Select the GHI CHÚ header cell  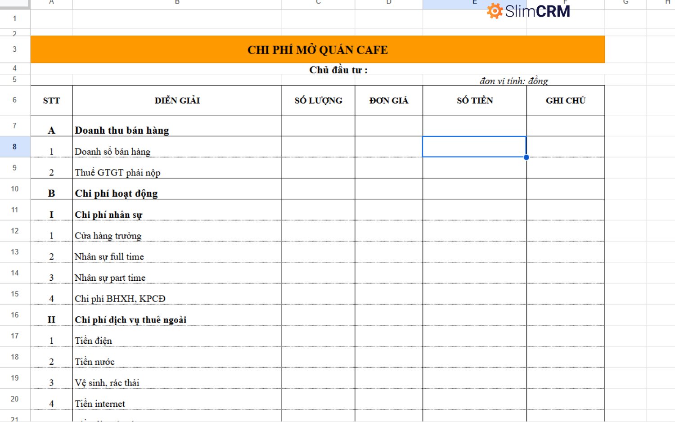tap(565, 101)
